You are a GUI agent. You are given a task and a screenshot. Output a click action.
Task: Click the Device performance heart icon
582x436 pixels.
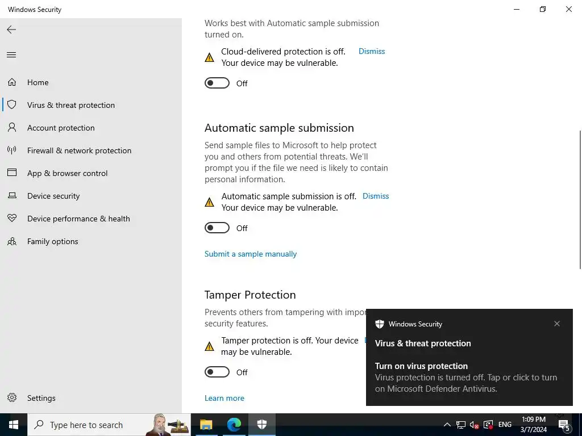coord(12,219)
